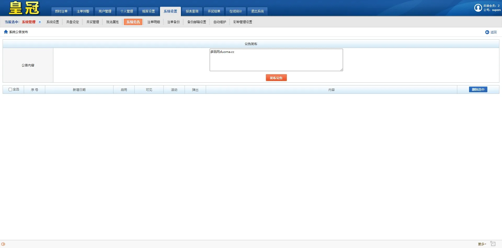This screenshot has height=248, width=502.
Task: Click the 更多> link at bottom
Action: coord(482,244)
